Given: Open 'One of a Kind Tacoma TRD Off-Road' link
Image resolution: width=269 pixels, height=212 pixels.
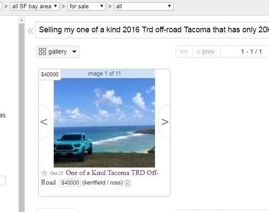Looking at the screenshot, I should tap(100, 178).
